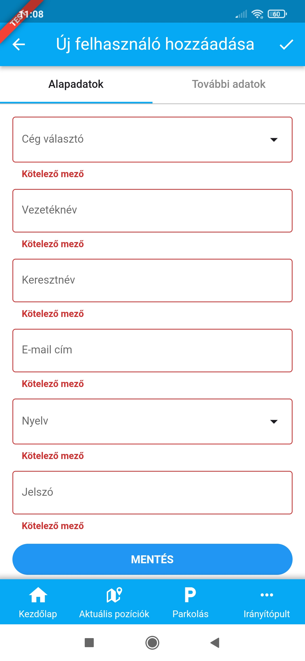Viewport: 305px width, 661px height.
Task: Open Kezdőlap home icon
Action: coord(38,595)
